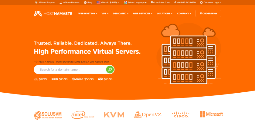Viewport: 255px width, 129px height.
Task: Click the Live Sales Chat bubble icon
Action: [152, 2]
